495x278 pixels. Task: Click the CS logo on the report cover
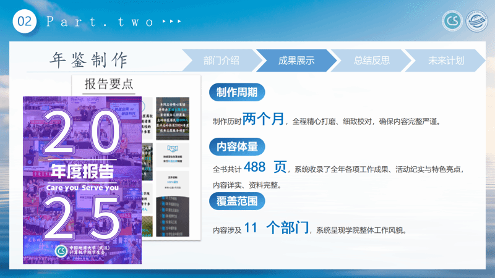point(61,251)
